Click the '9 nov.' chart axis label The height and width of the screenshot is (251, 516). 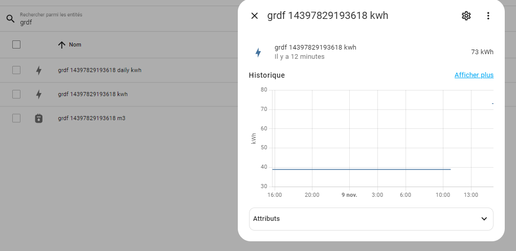(349, 195)
